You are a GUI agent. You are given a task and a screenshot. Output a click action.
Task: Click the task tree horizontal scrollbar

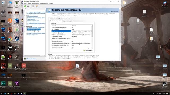tap(35, 56)
